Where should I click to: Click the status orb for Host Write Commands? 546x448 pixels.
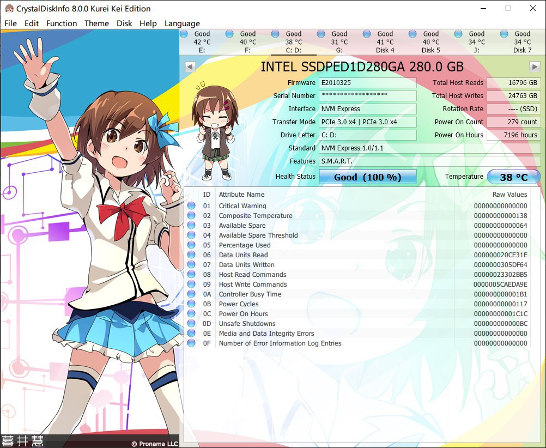point(191,284)
